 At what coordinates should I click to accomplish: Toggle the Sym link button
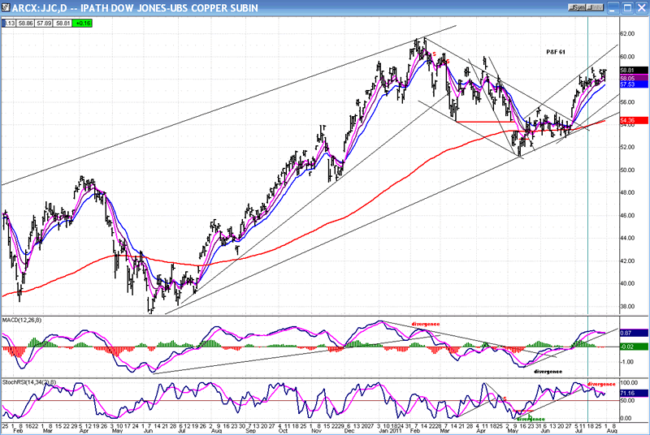tap(577, 7)
